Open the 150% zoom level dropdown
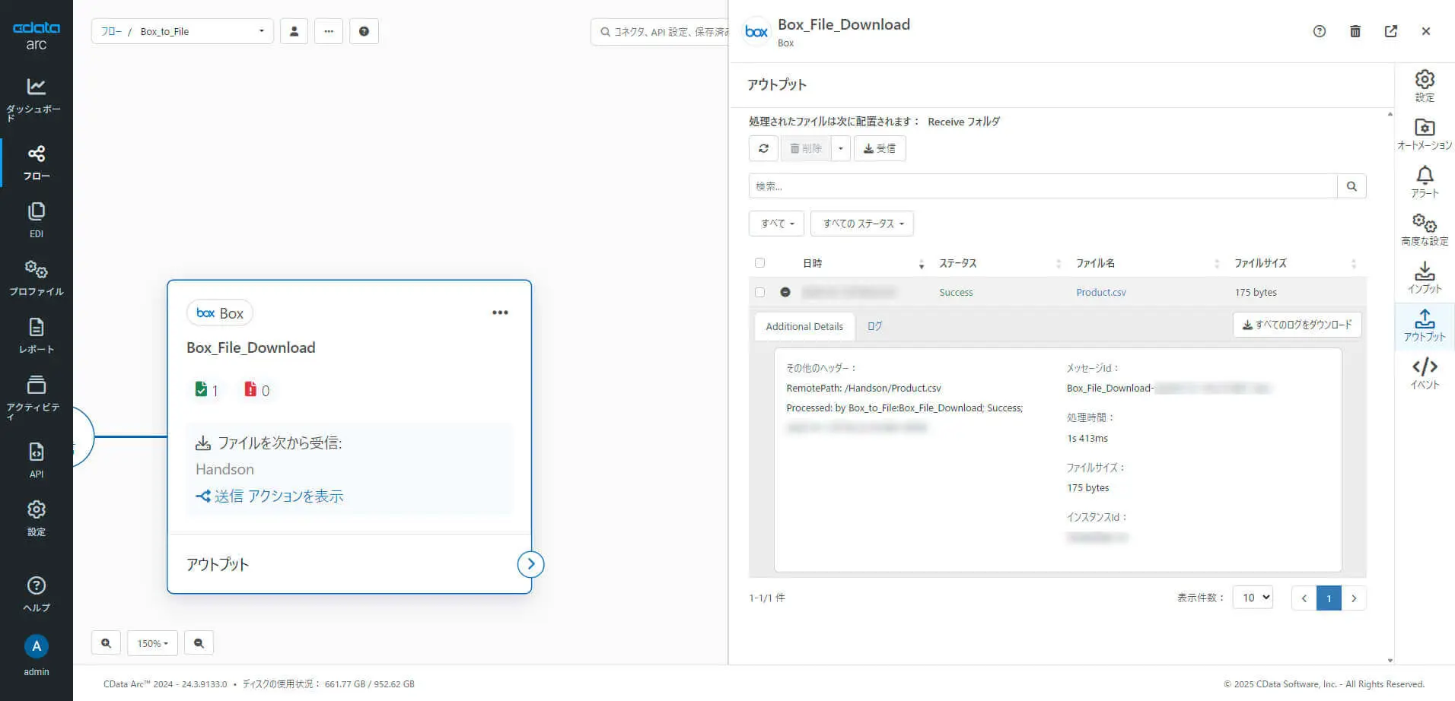Screen dimensions: 1455x701 pos(152,643)
